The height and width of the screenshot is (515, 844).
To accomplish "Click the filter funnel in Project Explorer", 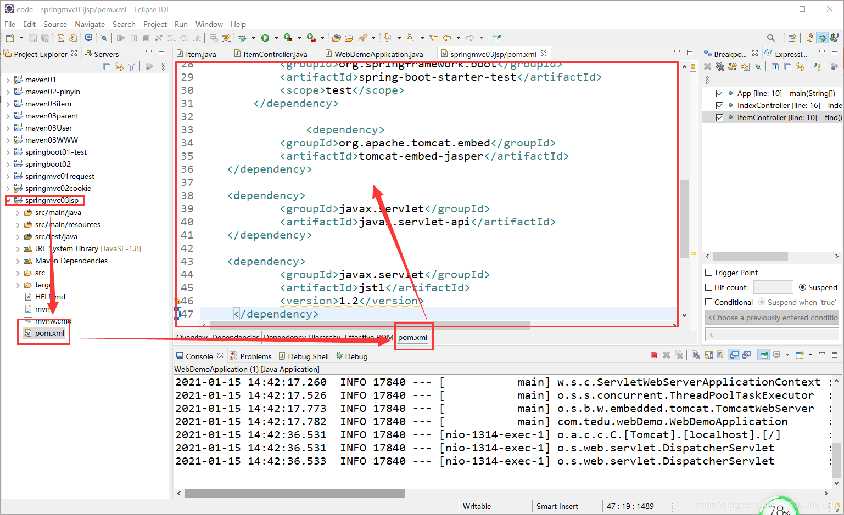I will [x=132, y=66].
